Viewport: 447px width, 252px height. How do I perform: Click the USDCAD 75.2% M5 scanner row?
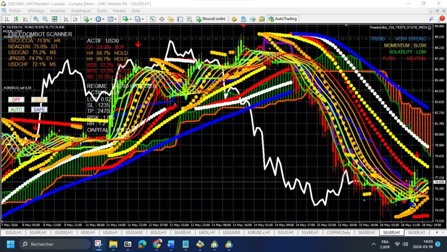(32, 53)
